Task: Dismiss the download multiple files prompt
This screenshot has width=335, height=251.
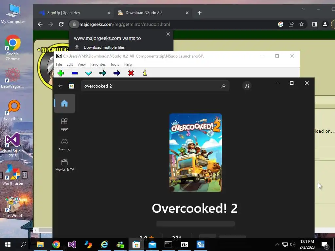Action: [x=168, y=34]
